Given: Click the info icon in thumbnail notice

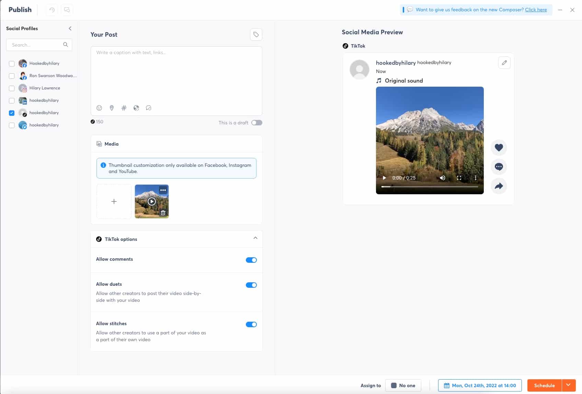Looking at the screenshot, I should click(103, 165).
